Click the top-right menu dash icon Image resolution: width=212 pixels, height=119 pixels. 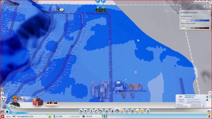click(x=210, y=2)
